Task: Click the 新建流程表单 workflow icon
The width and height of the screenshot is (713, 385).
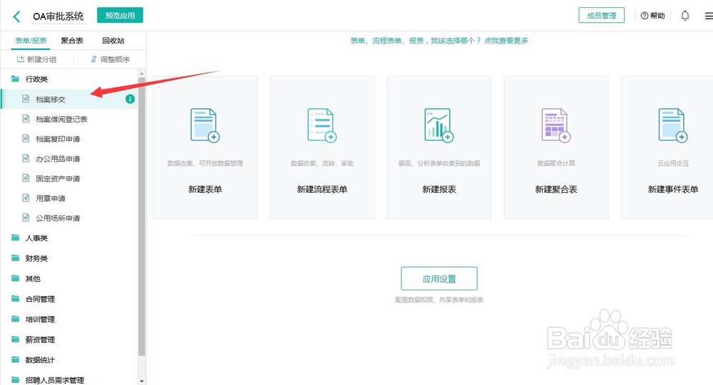Action: point(322,125)
